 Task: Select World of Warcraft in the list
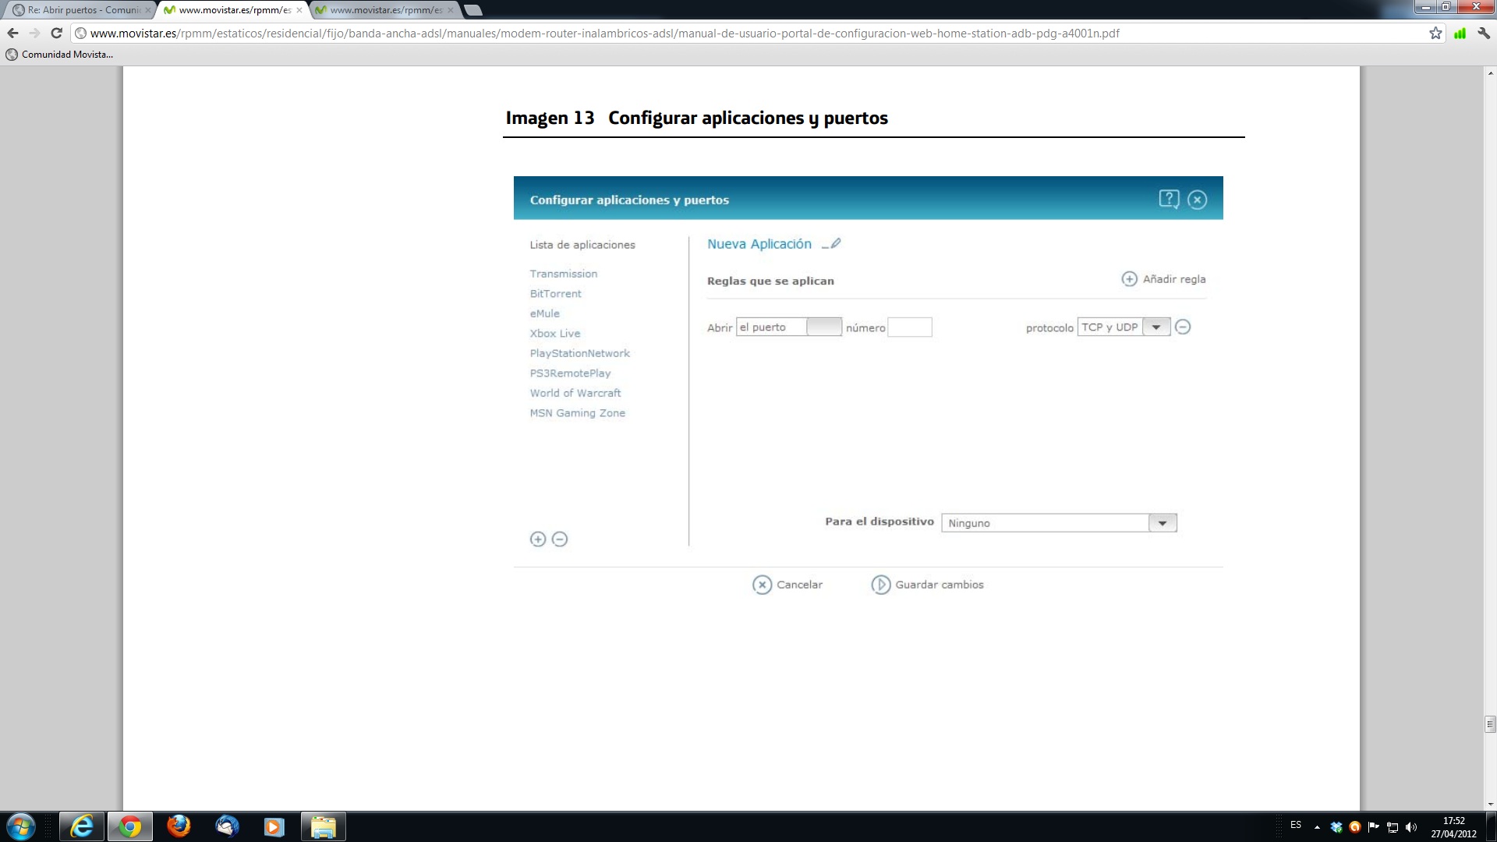click(575, 393)
